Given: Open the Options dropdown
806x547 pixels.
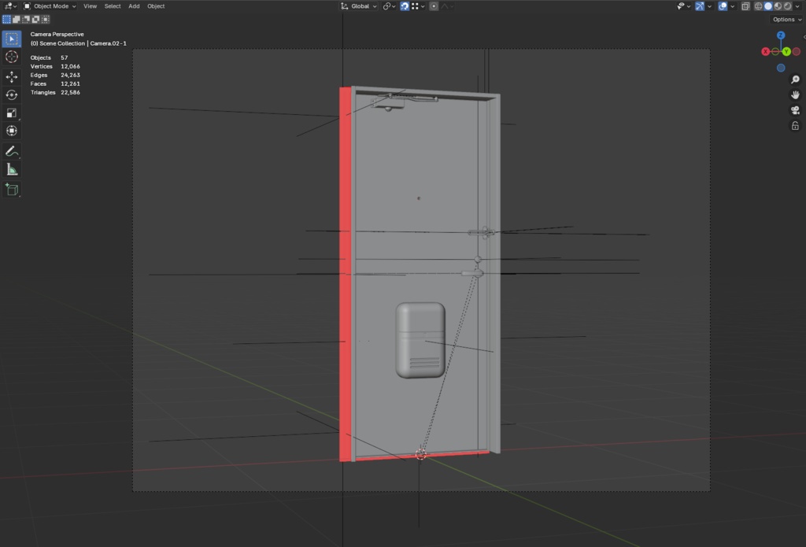Looking at the screenshot, I should pos(786,20).
